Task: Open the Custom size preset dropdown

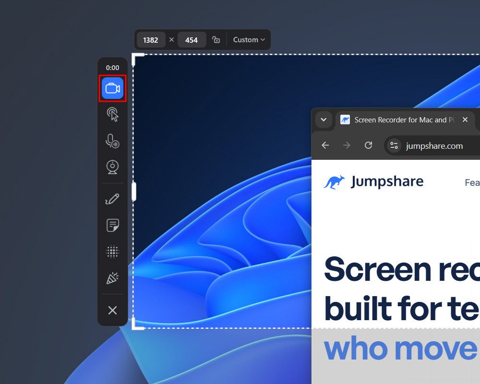Action: point(249,39)
